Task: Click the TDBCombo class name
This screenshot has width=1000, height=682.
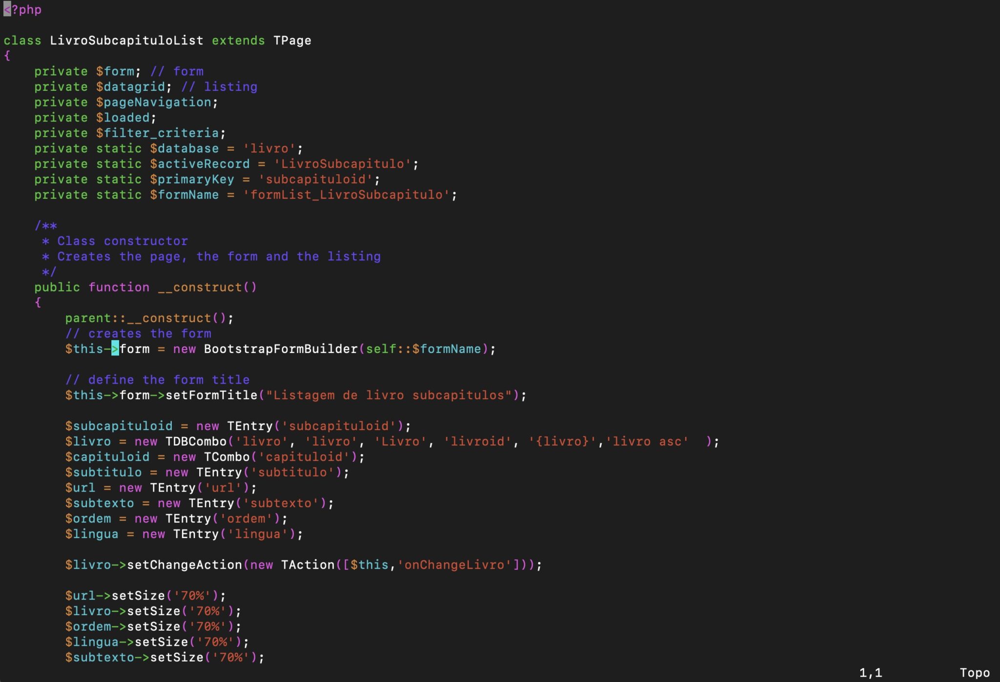Action: pyautogui.click(x=196, y=442)
